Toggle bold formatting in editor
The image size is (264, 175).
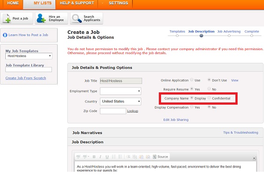coord(94,157)
